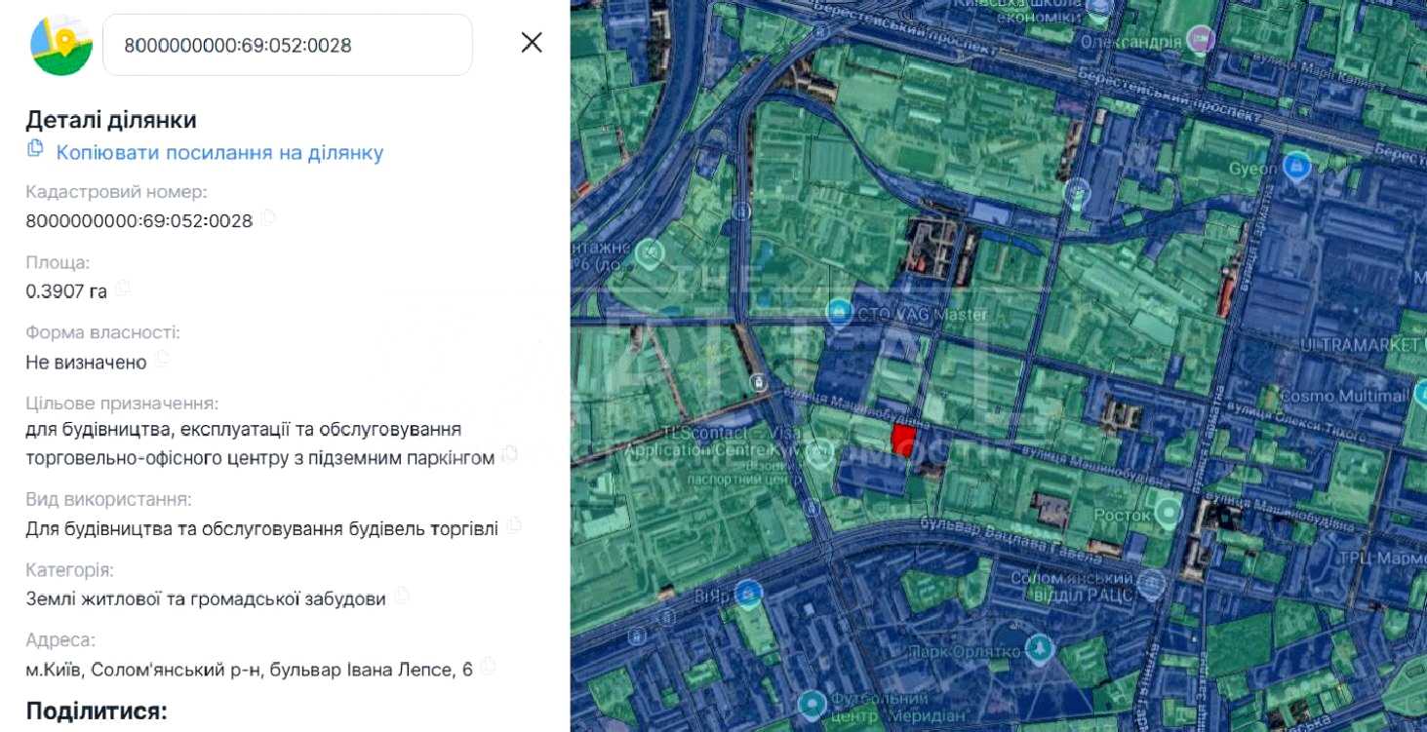Click the Gyeon shop map marker

tap(1296, 167)
